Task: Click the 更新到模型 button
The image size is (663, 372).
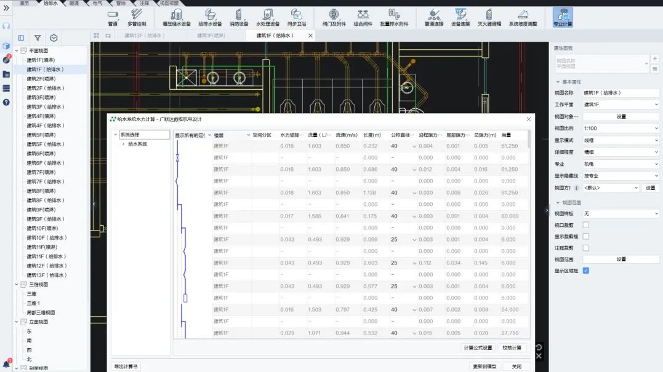Action: [484, 366]
